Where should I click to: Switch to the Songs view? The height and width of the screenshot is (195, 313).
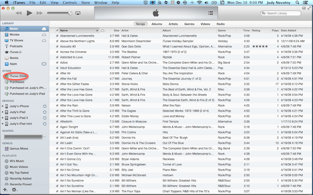click(x=140, y=24)
